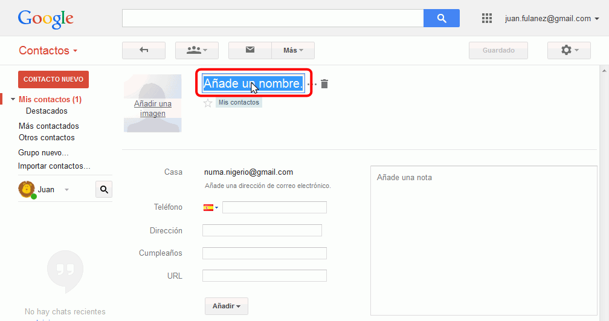Click the Guardado button
This screenshot has height=321, width=609.
(x=498, y=50)
